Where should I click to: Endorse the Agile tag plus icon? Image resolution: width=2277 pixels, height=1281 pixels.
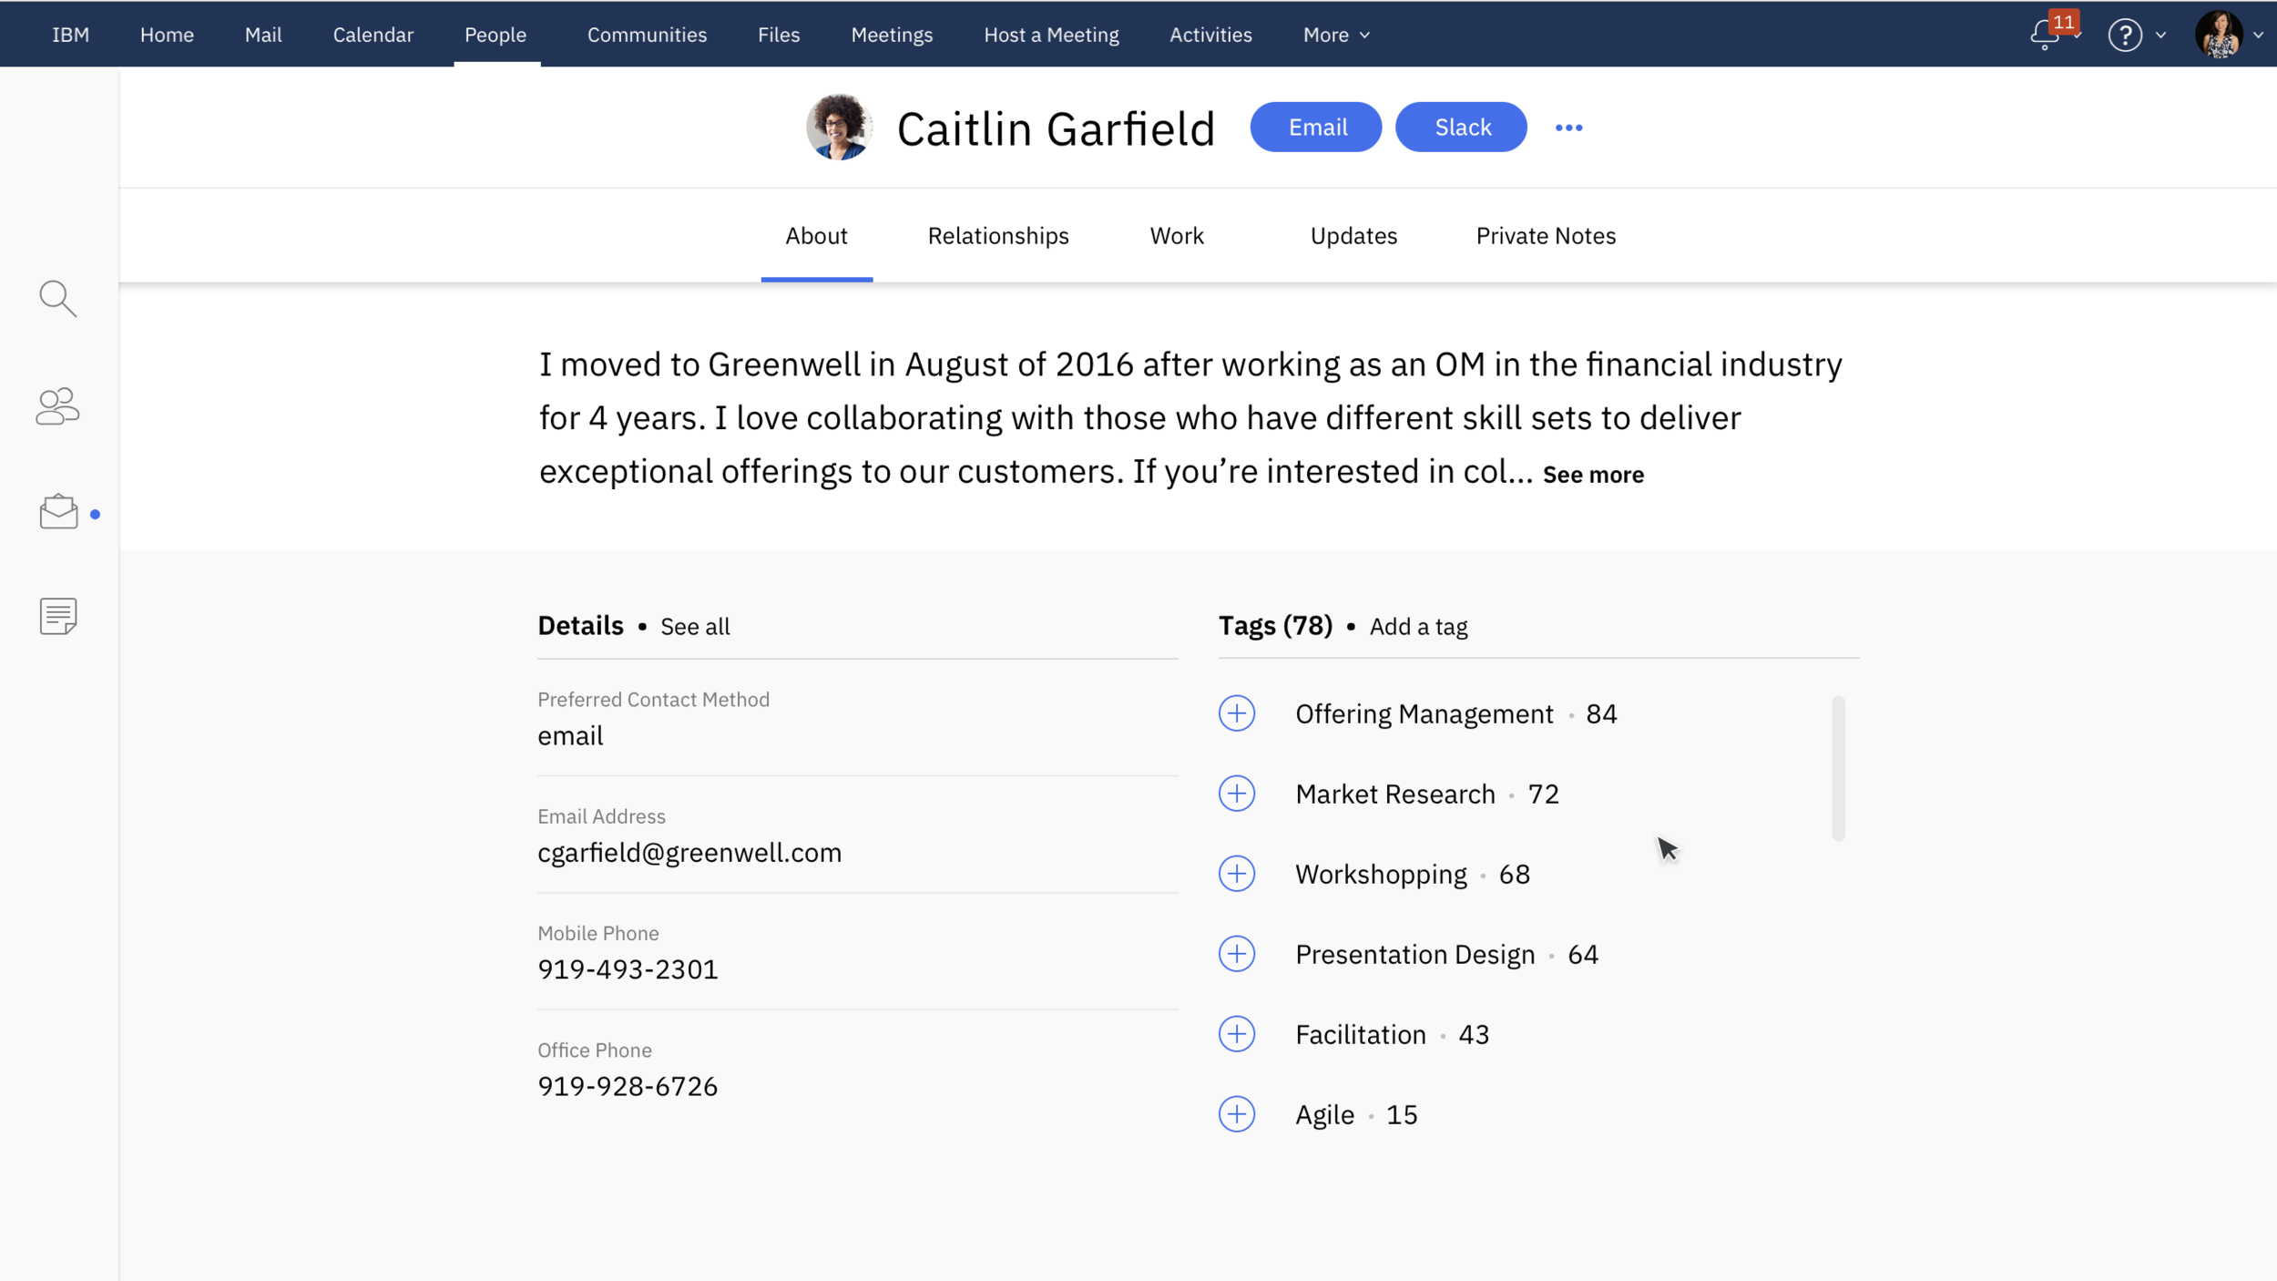click(1236, 1114)
